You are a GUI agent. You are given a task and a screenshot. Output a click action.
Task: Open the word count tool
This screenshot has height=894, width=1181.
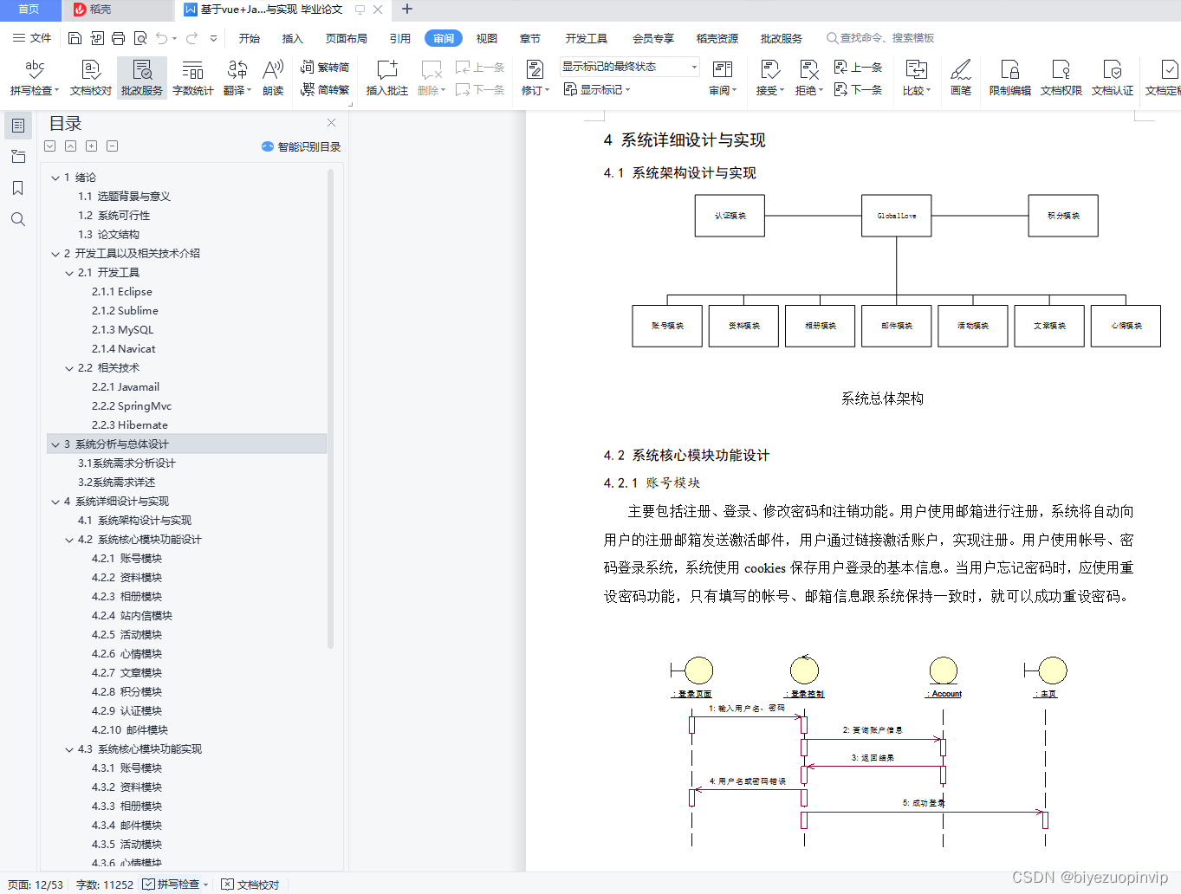(192, 78)
